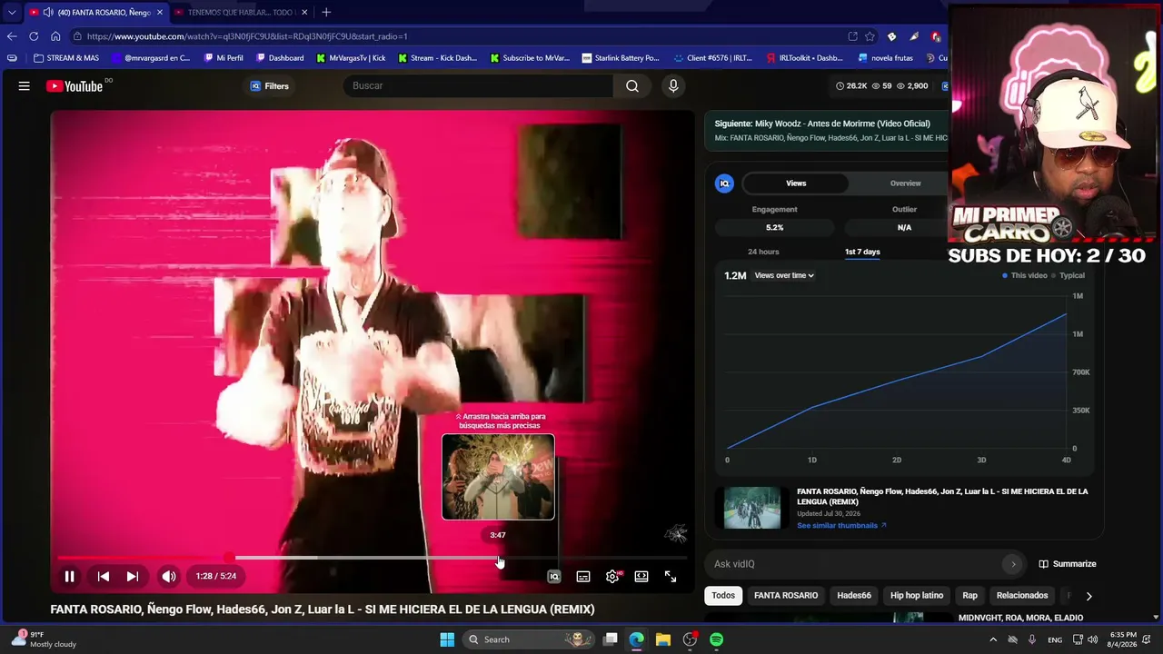
Task: Seek the video progress bar to the 3:47 preview point
Action: tap(498, 558)
